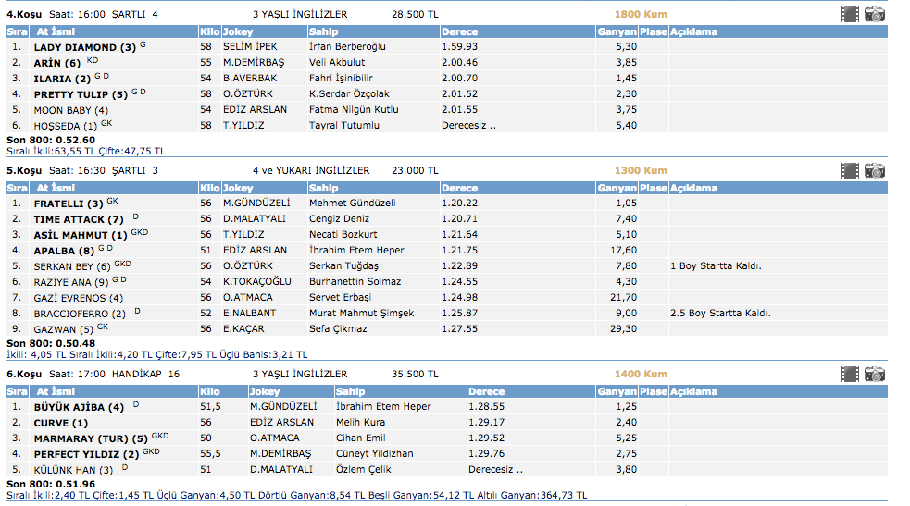Open the photo finish camera for 5. Koşu

875,170
